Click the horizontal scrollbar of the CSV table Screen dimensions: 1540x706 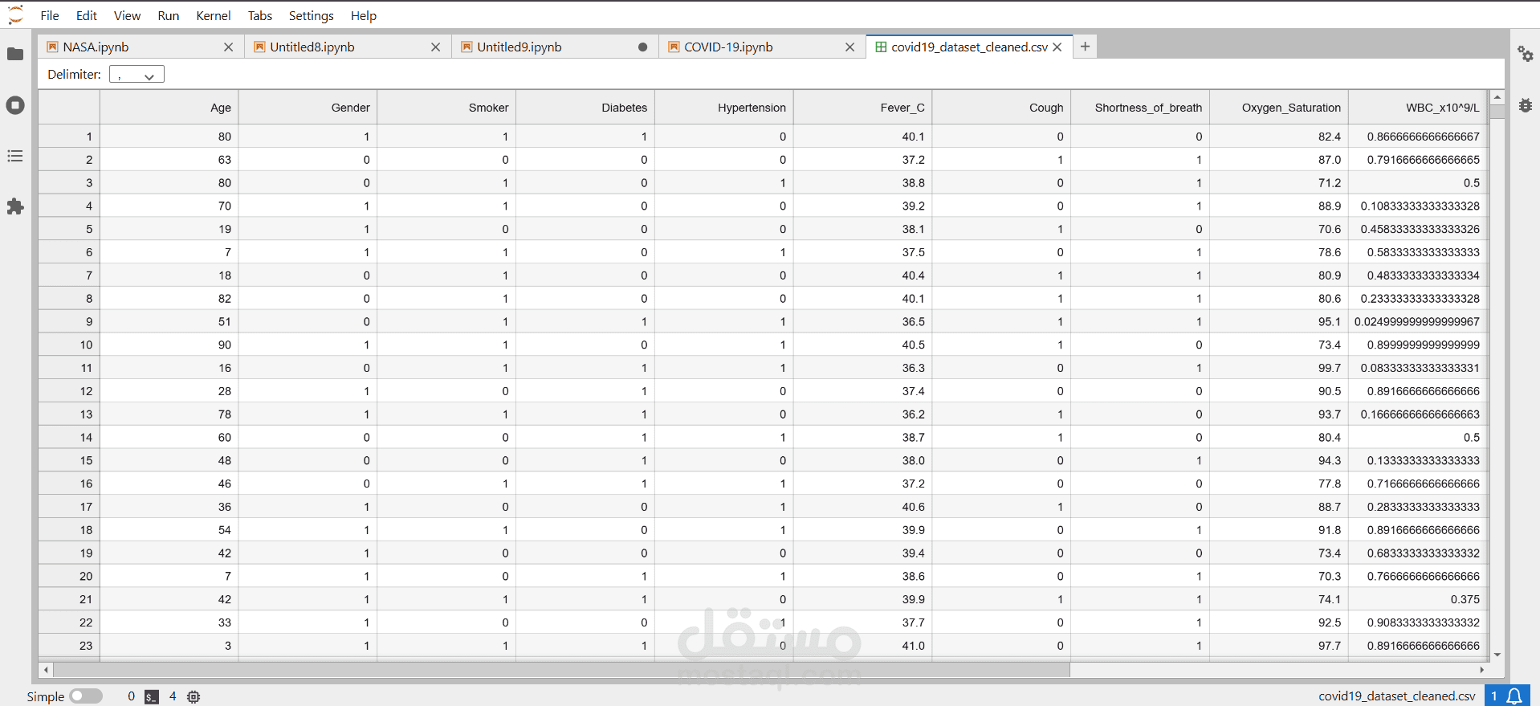(x=561, y=670)
